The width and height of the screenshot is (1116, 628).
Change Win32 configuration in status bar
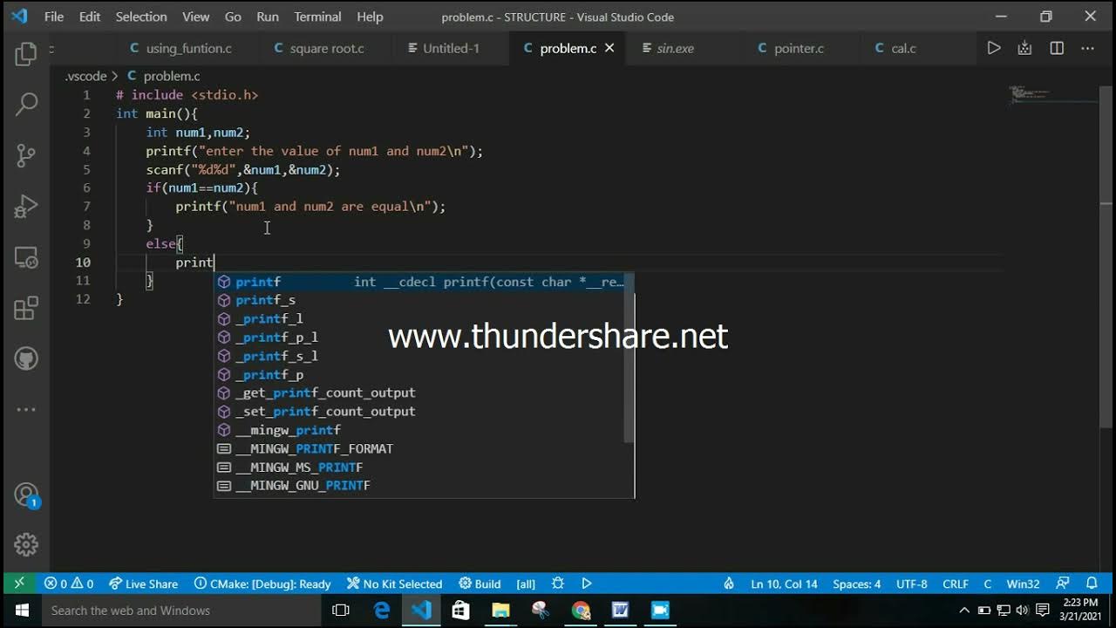pos(1023,584)
